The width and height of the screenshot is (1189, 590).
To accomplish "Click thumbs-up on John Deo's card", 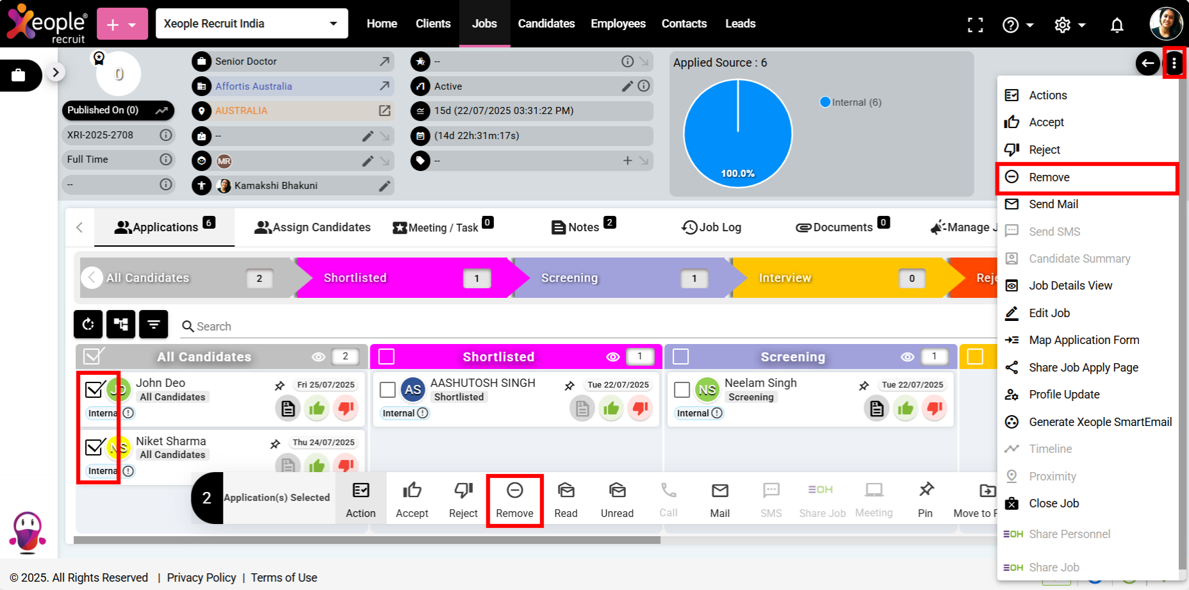I will point(317,408).
